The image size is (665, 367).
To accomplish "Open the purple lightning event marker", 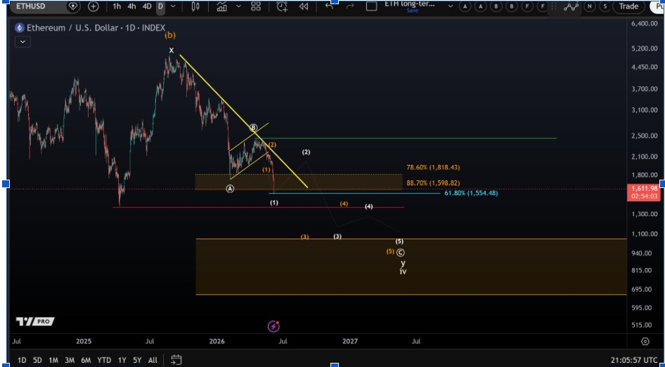I will pos(273,326).
